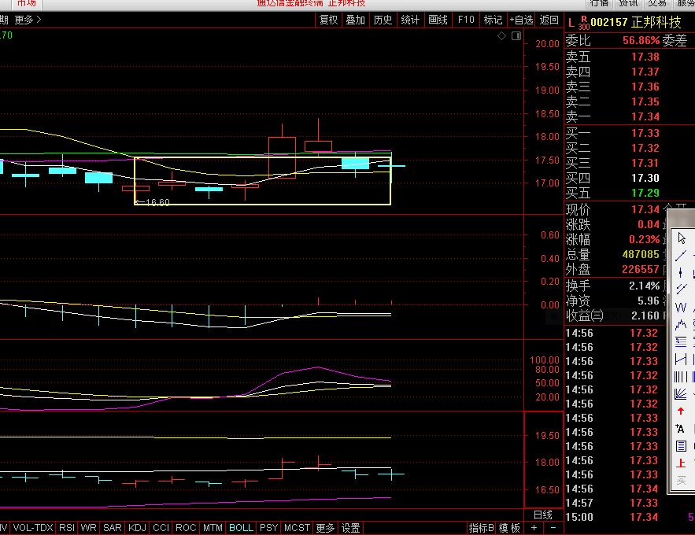Click 总量 volume value 487085
Screen dimensions: 695x535
tap(641, 254)
